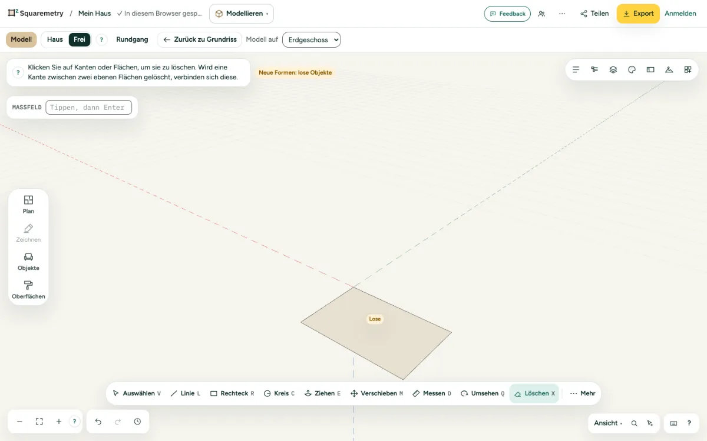
Task: Click the Teilen share button
Action: tap(594, 14)
